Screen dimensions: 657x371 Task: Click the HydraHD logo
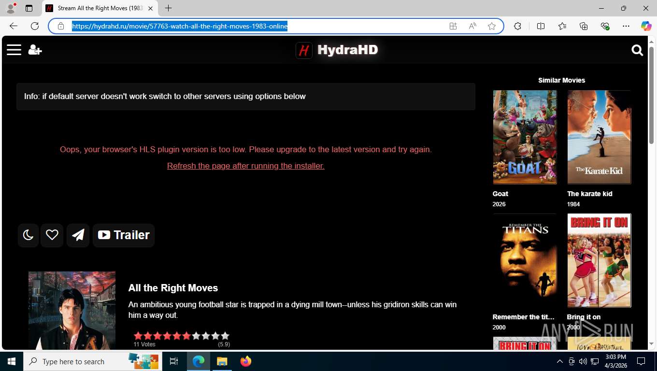pyautogui.click(x=337, y=50)
